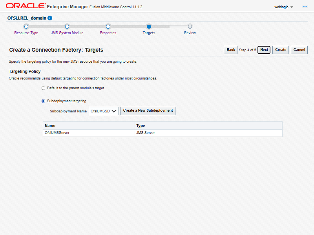The width and height of the screenshot is (314, 235).
Task: Select the Properties step circle
Action: (108, 27)
